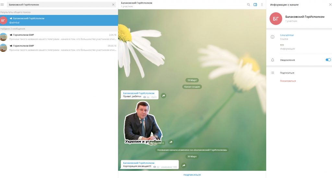Screen dimensions: 332x178
Task: Click the БГ channel avatar in info panel
Action: pos(276,19)
